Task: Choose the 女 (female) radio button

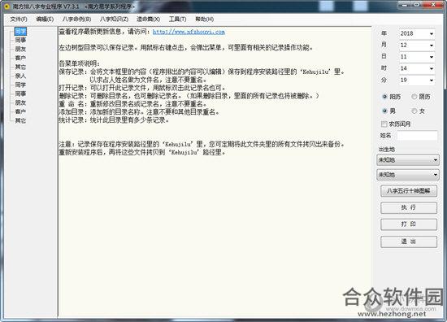Action: pyautogui.click(x=414, y=111)
